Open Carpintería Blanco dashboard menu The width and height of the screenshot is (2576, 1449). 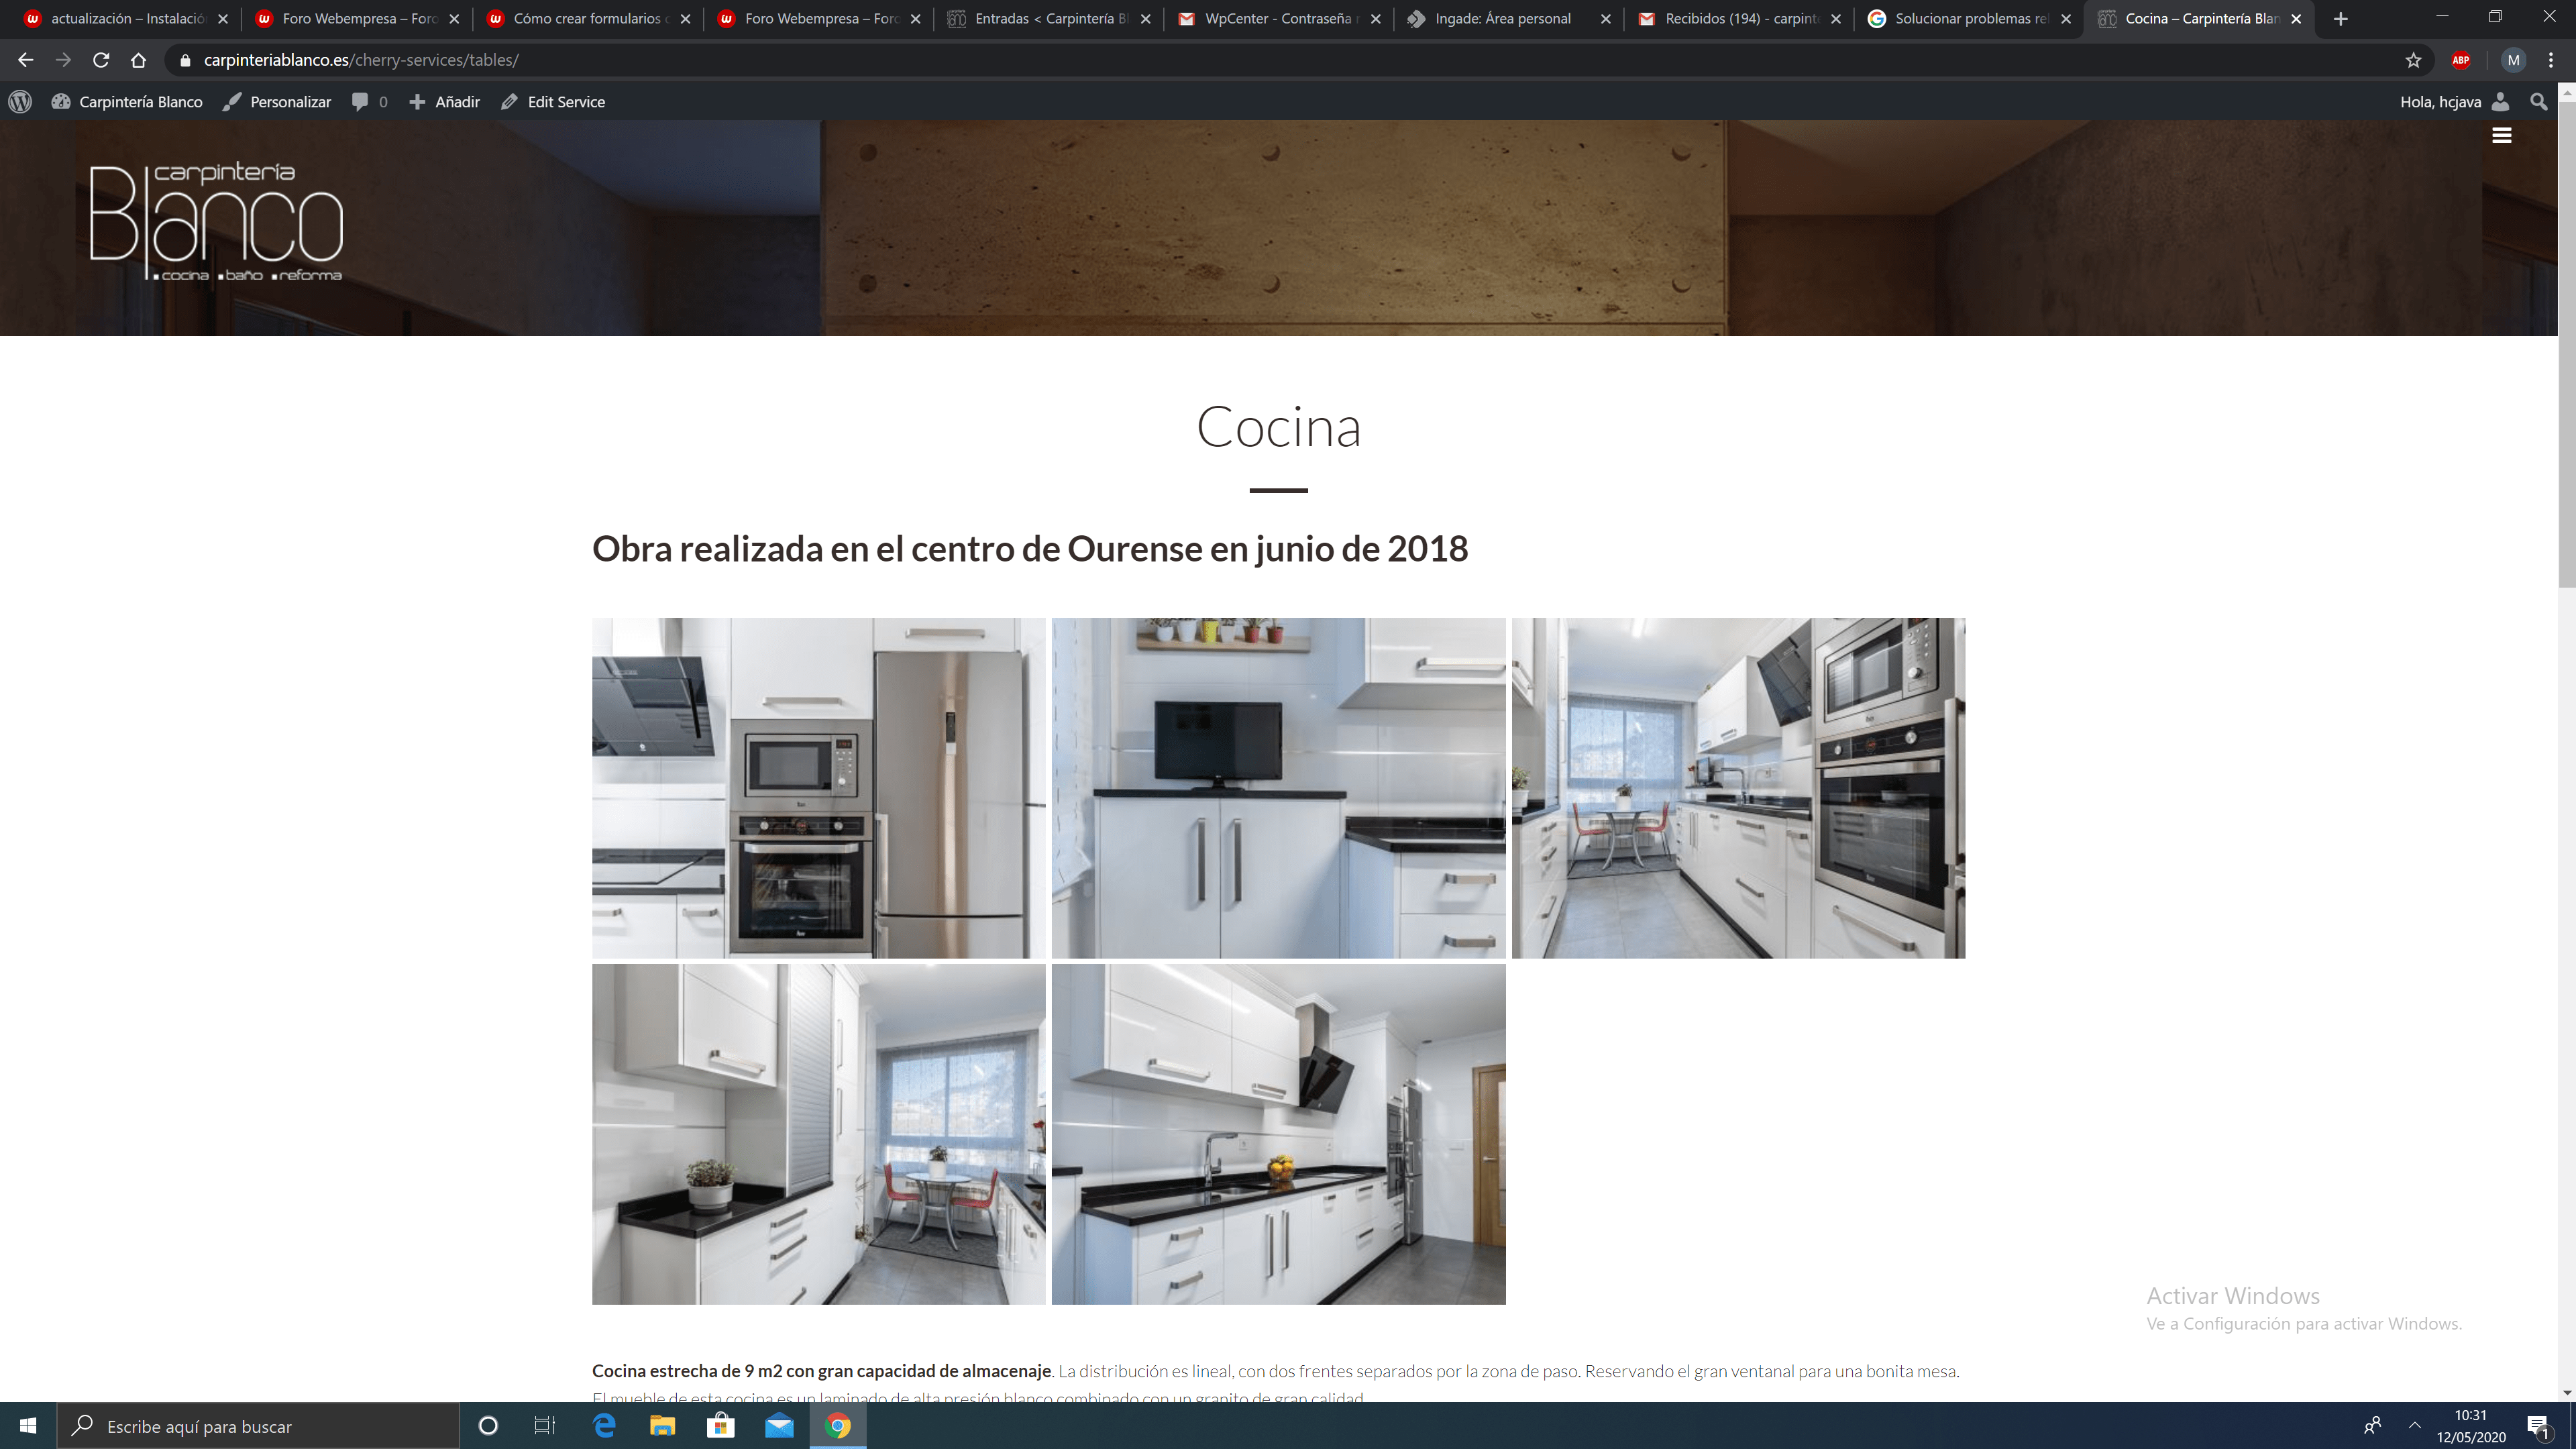(x=127, y=102)
